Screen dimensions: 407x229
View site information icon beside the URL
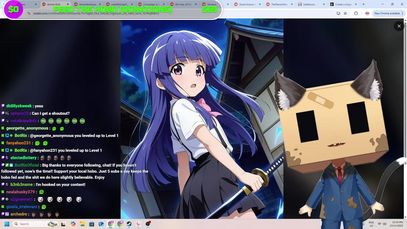click(29, 13)
